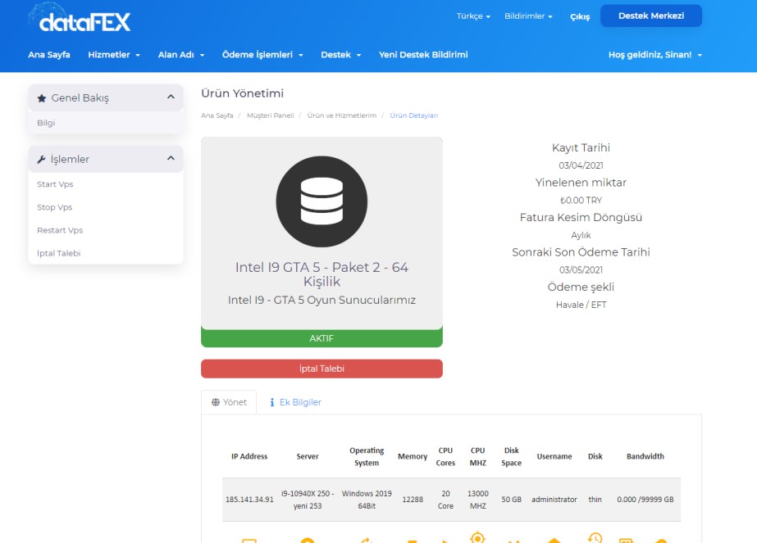Click the Aylık billing cycle text
The height and width of the screenshot is (543, 757).
coord(581,235)
